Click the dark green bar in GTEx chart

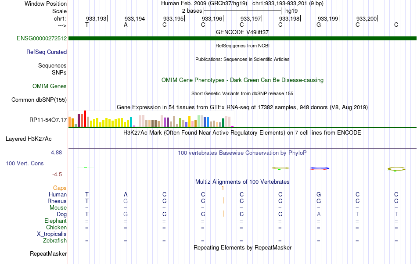pos(223,123)
